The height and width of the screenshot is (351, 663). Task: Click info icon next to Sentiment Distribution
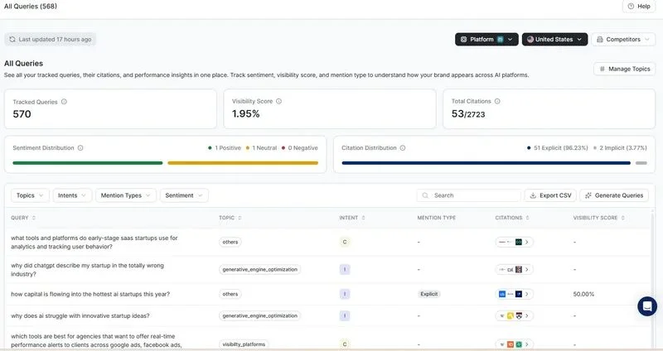point(80,148)
